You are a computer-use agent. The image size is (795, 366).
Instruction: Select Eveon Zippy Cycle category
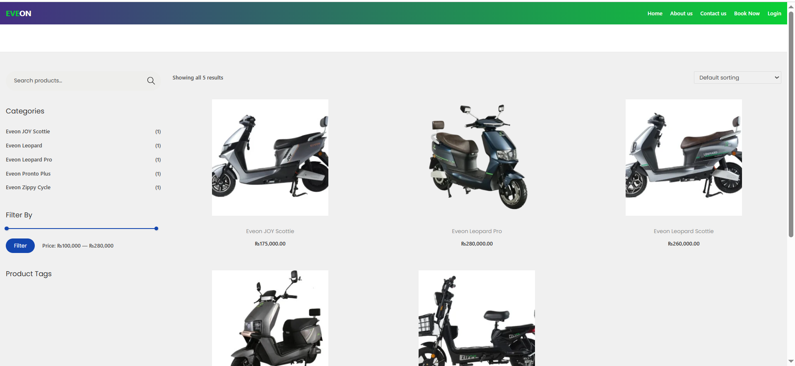coord(28,188)
